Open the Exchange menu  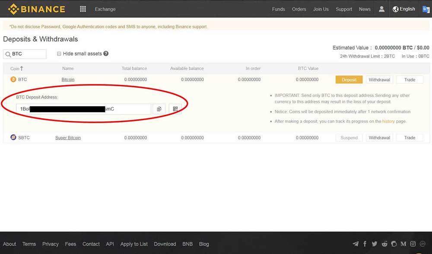pyautogui.click(x=105, y=9)
